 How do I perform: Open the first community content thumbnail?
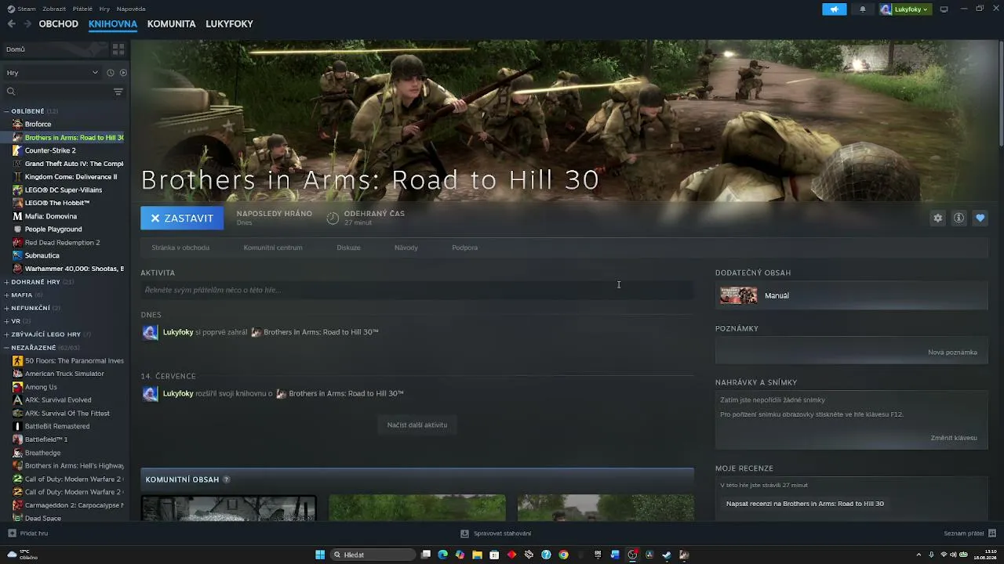click(229, 508)
